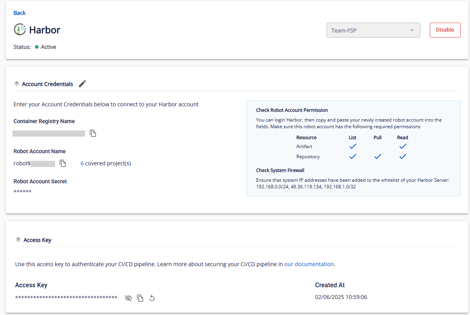This screenshot has height=315, width=470.
Task: Open the 6 covered projects link
Action: coord(105,163)
